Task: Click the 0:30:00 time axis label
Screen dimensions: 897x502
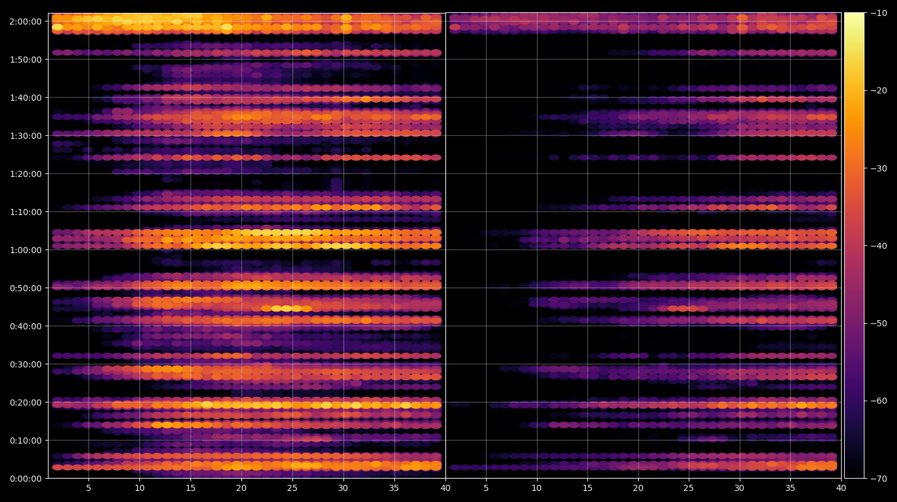Action: coord(25,364)
